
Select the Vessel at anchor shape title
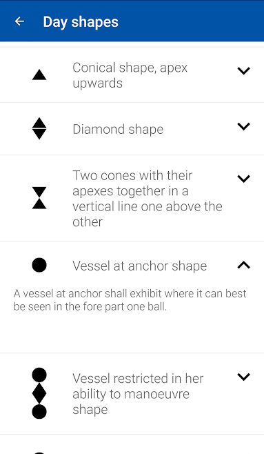pos(140,266)
